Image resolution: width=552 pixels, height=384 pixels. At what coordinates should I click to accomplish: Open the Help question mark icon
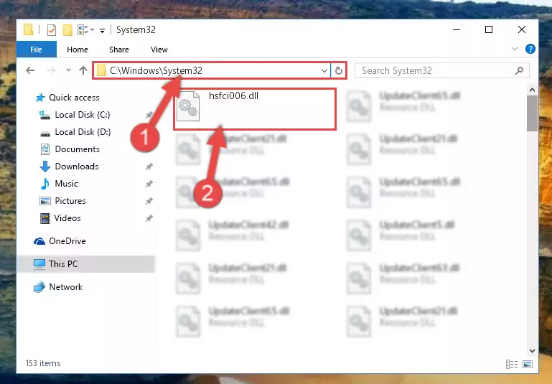530,49
